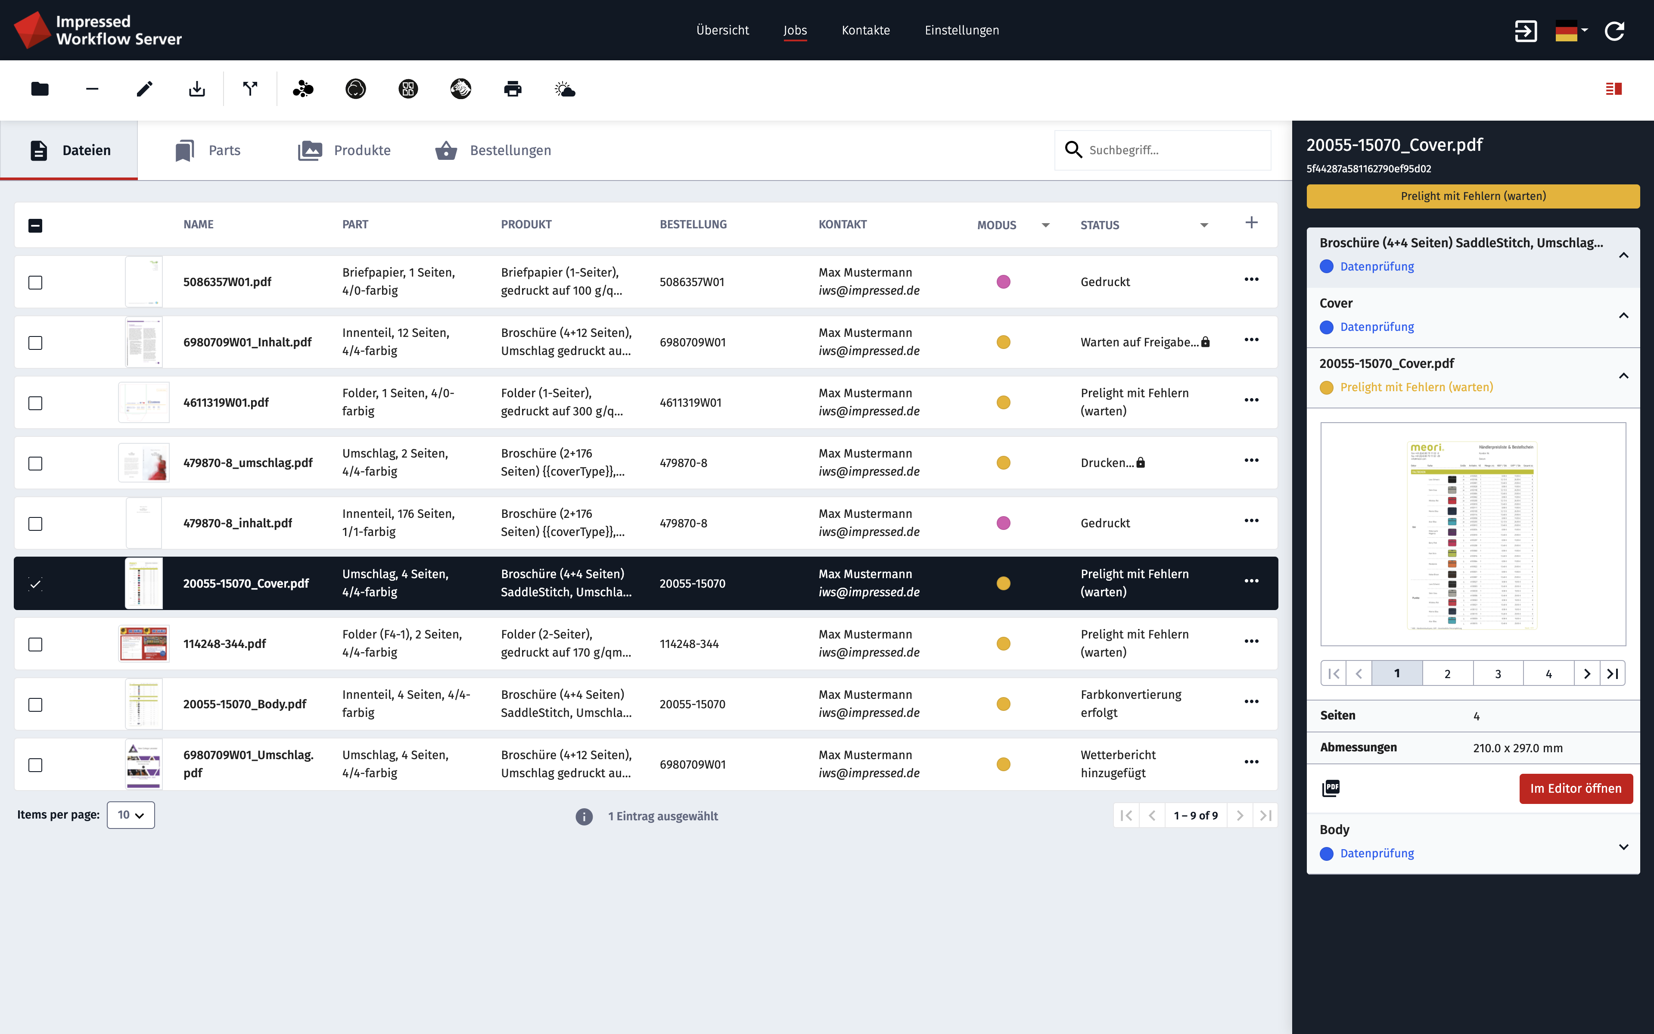
Task: Open the folder icon in the toolbar
Action: (39, 89)
